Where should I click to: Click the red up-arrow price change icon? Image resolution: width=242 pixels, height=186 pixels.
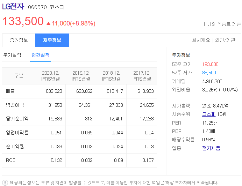(x=49, y=23)
